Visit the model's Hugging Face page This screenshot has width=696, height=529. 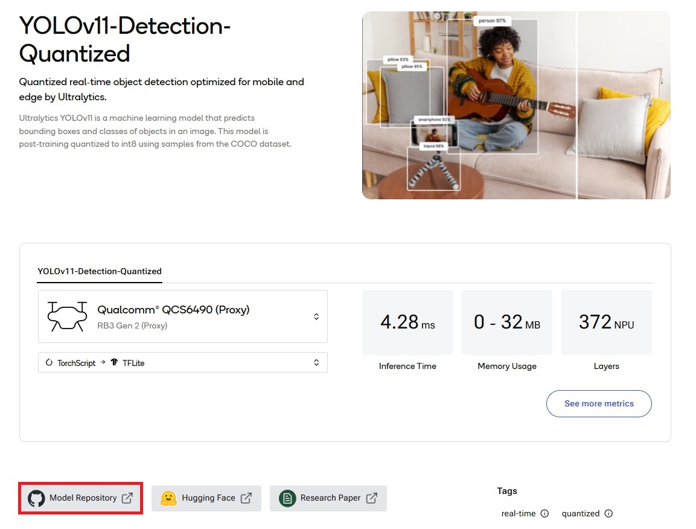(206, 498)
